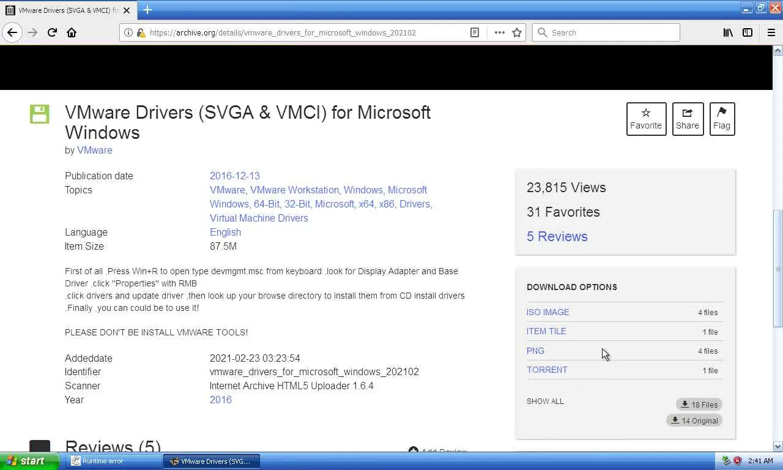This screenshot has width=783, height=470.
Task: Click the browser forward arrow
Action: point(32,32)
